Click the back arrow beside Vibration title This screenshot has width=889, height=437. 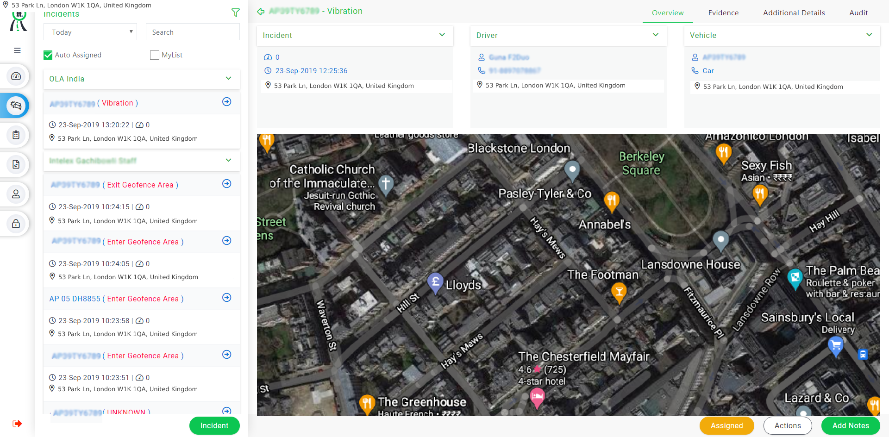tap(261, 12)
